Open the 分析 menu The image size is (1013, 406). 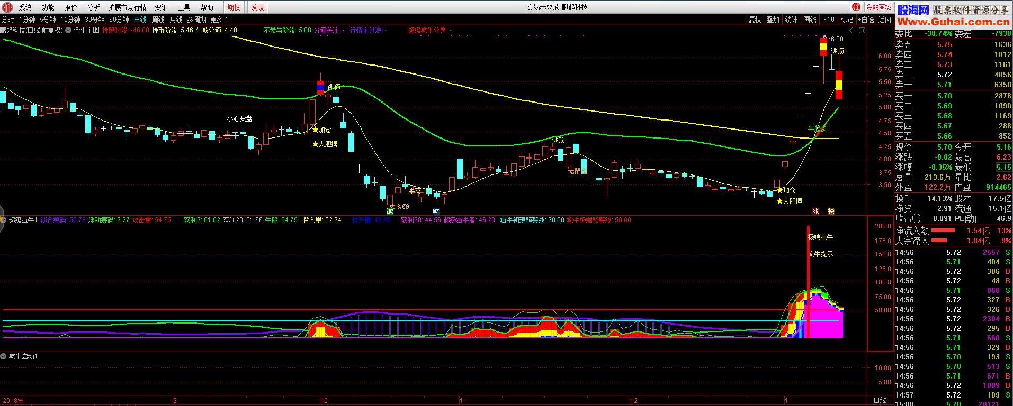tap(93, 7)
